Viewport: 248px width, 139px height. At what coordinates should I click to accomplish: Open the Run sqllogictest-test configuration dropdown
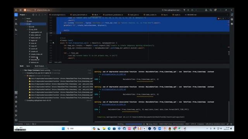[x=172, y=10]
